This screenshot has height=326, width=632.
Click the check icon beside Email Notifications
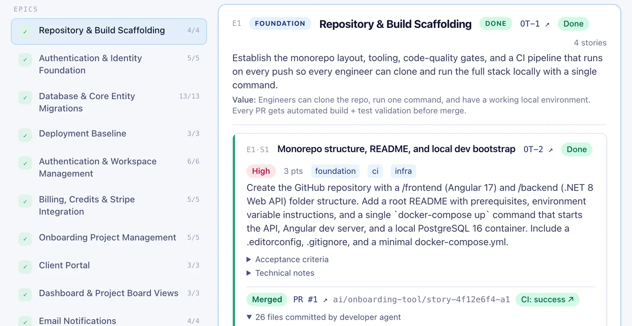(x=25, y=321)
